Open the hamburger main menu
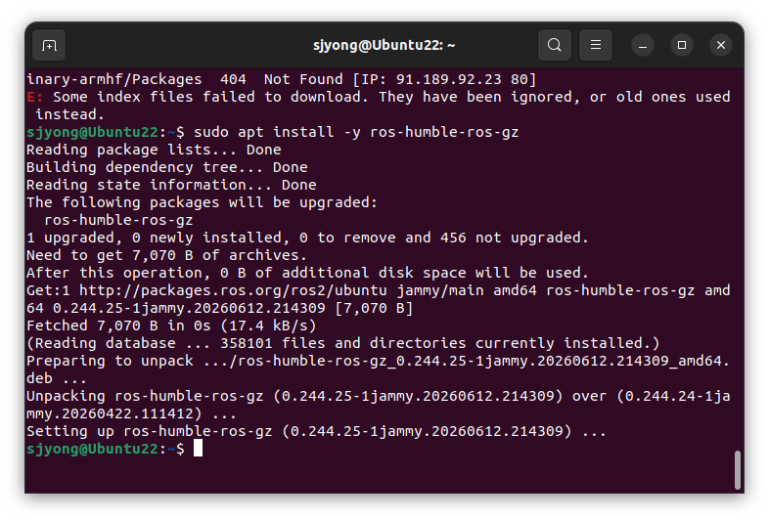This screenshot has height=521, width=769. click(596, 45)
